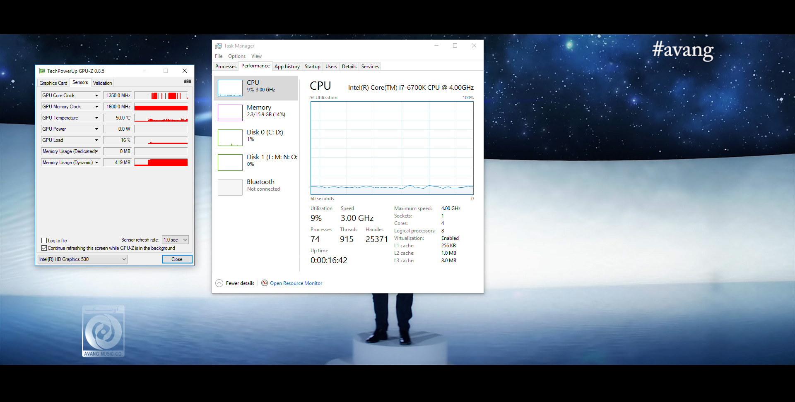
Task: Open the View menu in Task Manager
Action: tap(256, 56)
